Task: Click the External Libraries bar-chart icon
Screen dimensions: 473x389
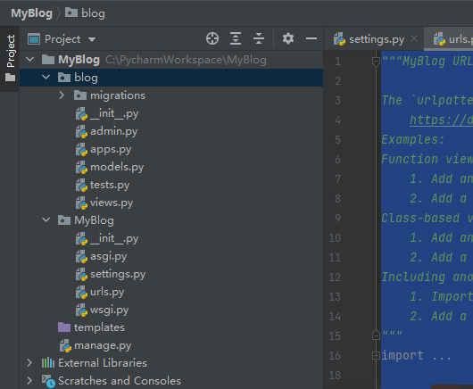Action: point(48,362)
